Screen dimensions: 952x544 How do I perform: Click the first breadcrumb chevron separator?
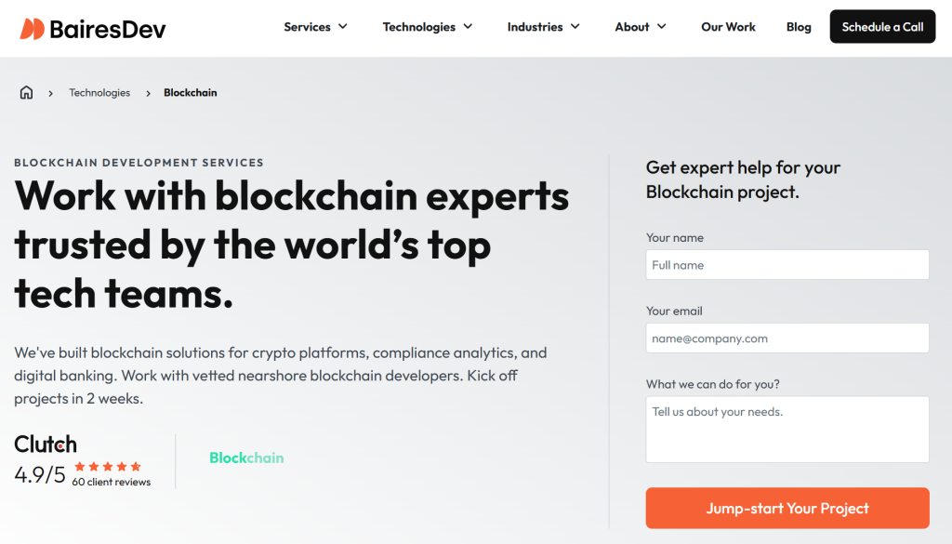pyautogui.click(x=49, y=93)
